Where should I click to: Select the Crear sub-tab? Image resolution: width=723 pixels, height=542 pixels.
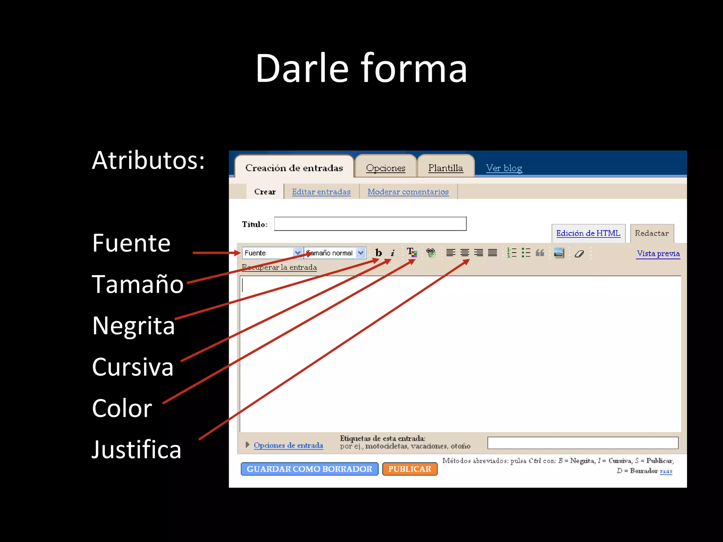coord(265,192)
